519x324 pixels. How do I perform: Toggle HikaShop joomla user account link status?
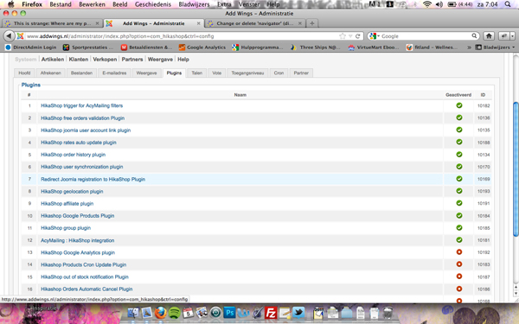(x=459, y=130)
